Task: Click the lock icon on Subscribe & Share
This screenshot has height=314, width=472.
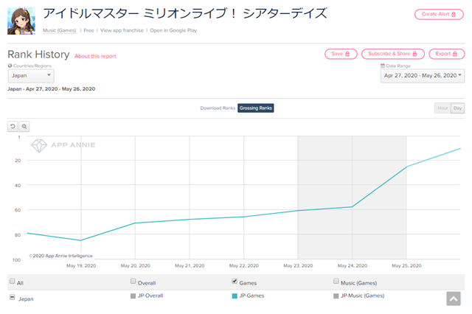Action: click(414, 54)
